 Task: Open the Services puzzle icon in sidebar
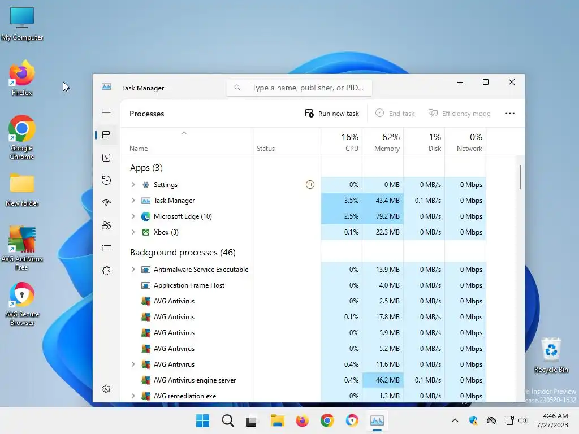click(106, 271)
